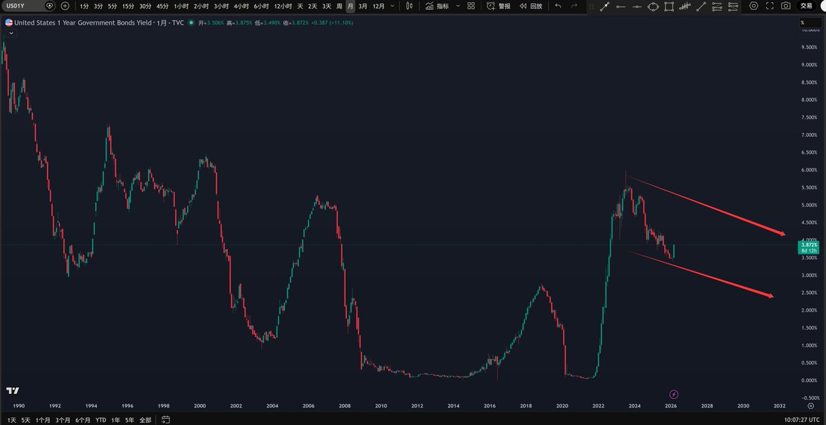This screenshot has width=826, height=425.
Task: Switch to the 2天 timeframe
Action: 313,6
